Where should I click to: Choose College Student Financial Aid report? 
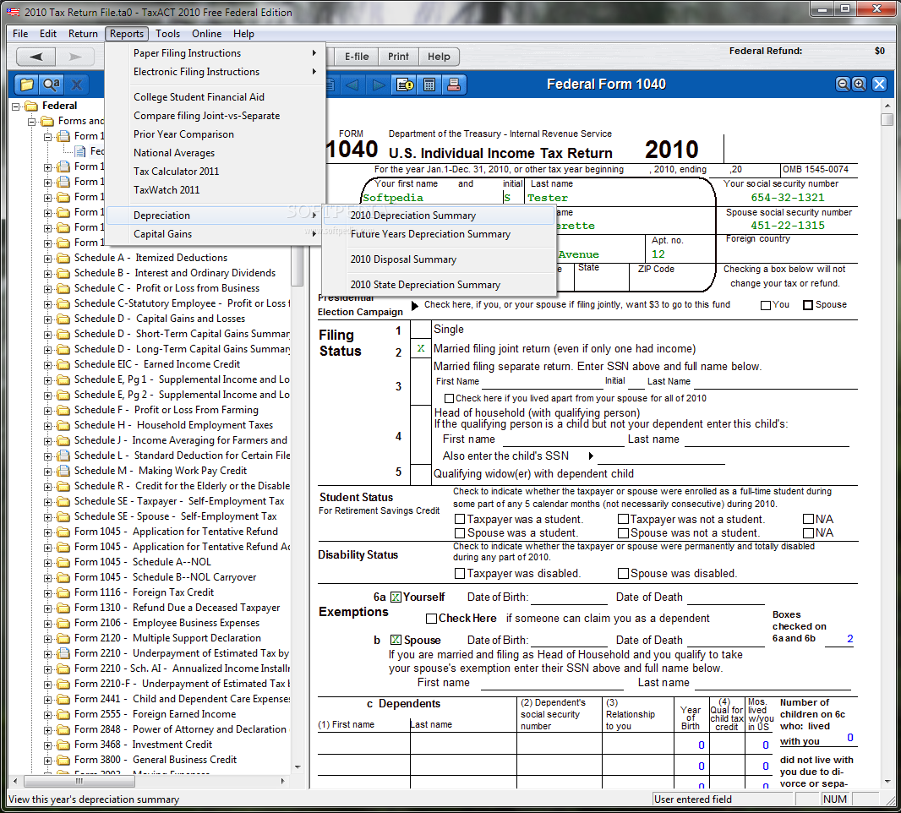pos(214,97)
